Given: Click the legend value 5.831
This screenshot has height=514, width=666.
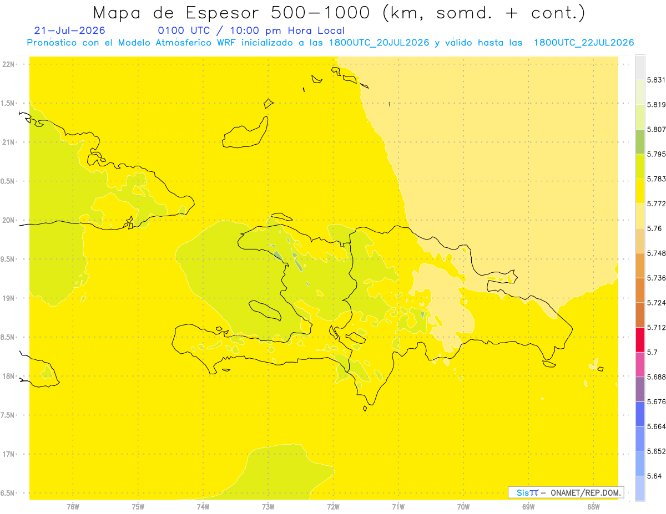Looking at the screenshot, I should pyautogui.click(x=656, y=80).
